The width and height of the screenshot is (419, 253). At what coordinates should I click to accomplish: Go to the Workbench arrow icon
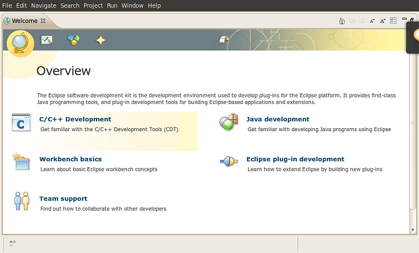point(224,39)
